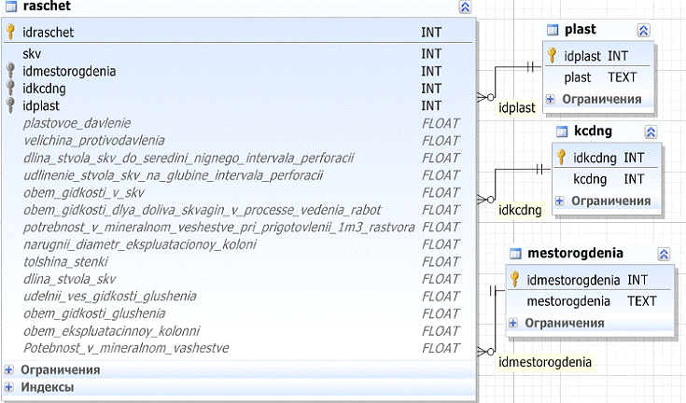The image size is (686, 403).
Task: Select the skv column in raschet
Action: pos(33,53)
